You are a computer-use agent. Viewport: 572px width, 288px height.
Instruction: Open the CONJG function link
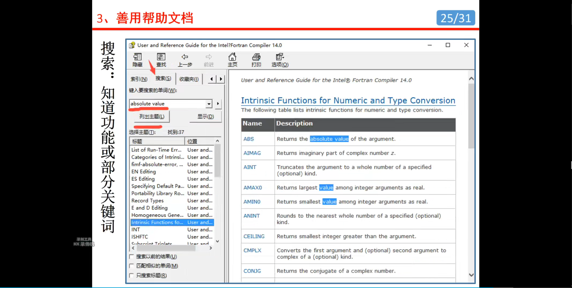[252, 271]
